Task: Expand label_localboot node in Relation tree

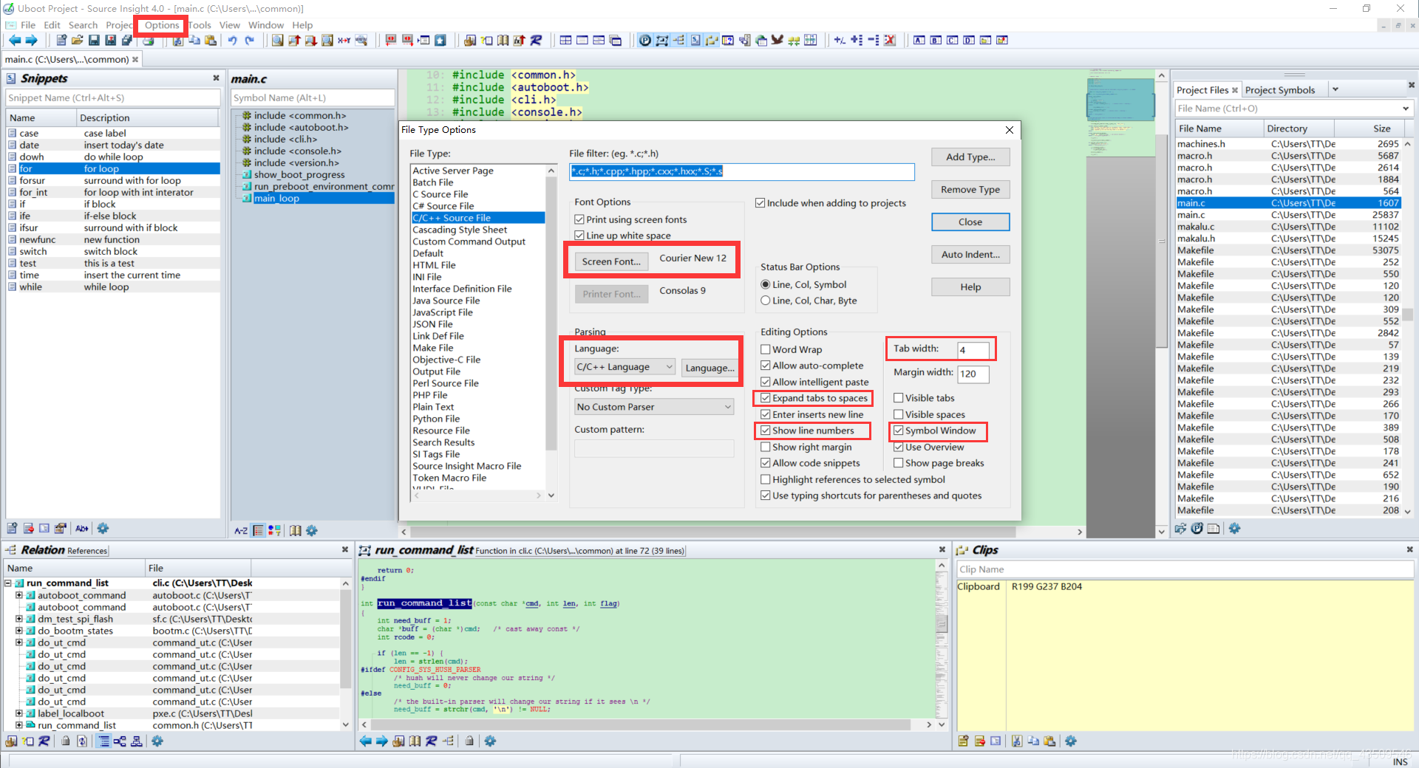Action: (x=19, y=713)
